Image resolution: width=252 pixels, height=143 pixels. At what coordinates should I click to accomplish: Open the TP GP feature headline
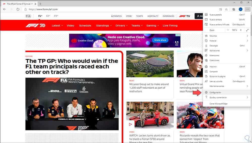pos(72,66)
